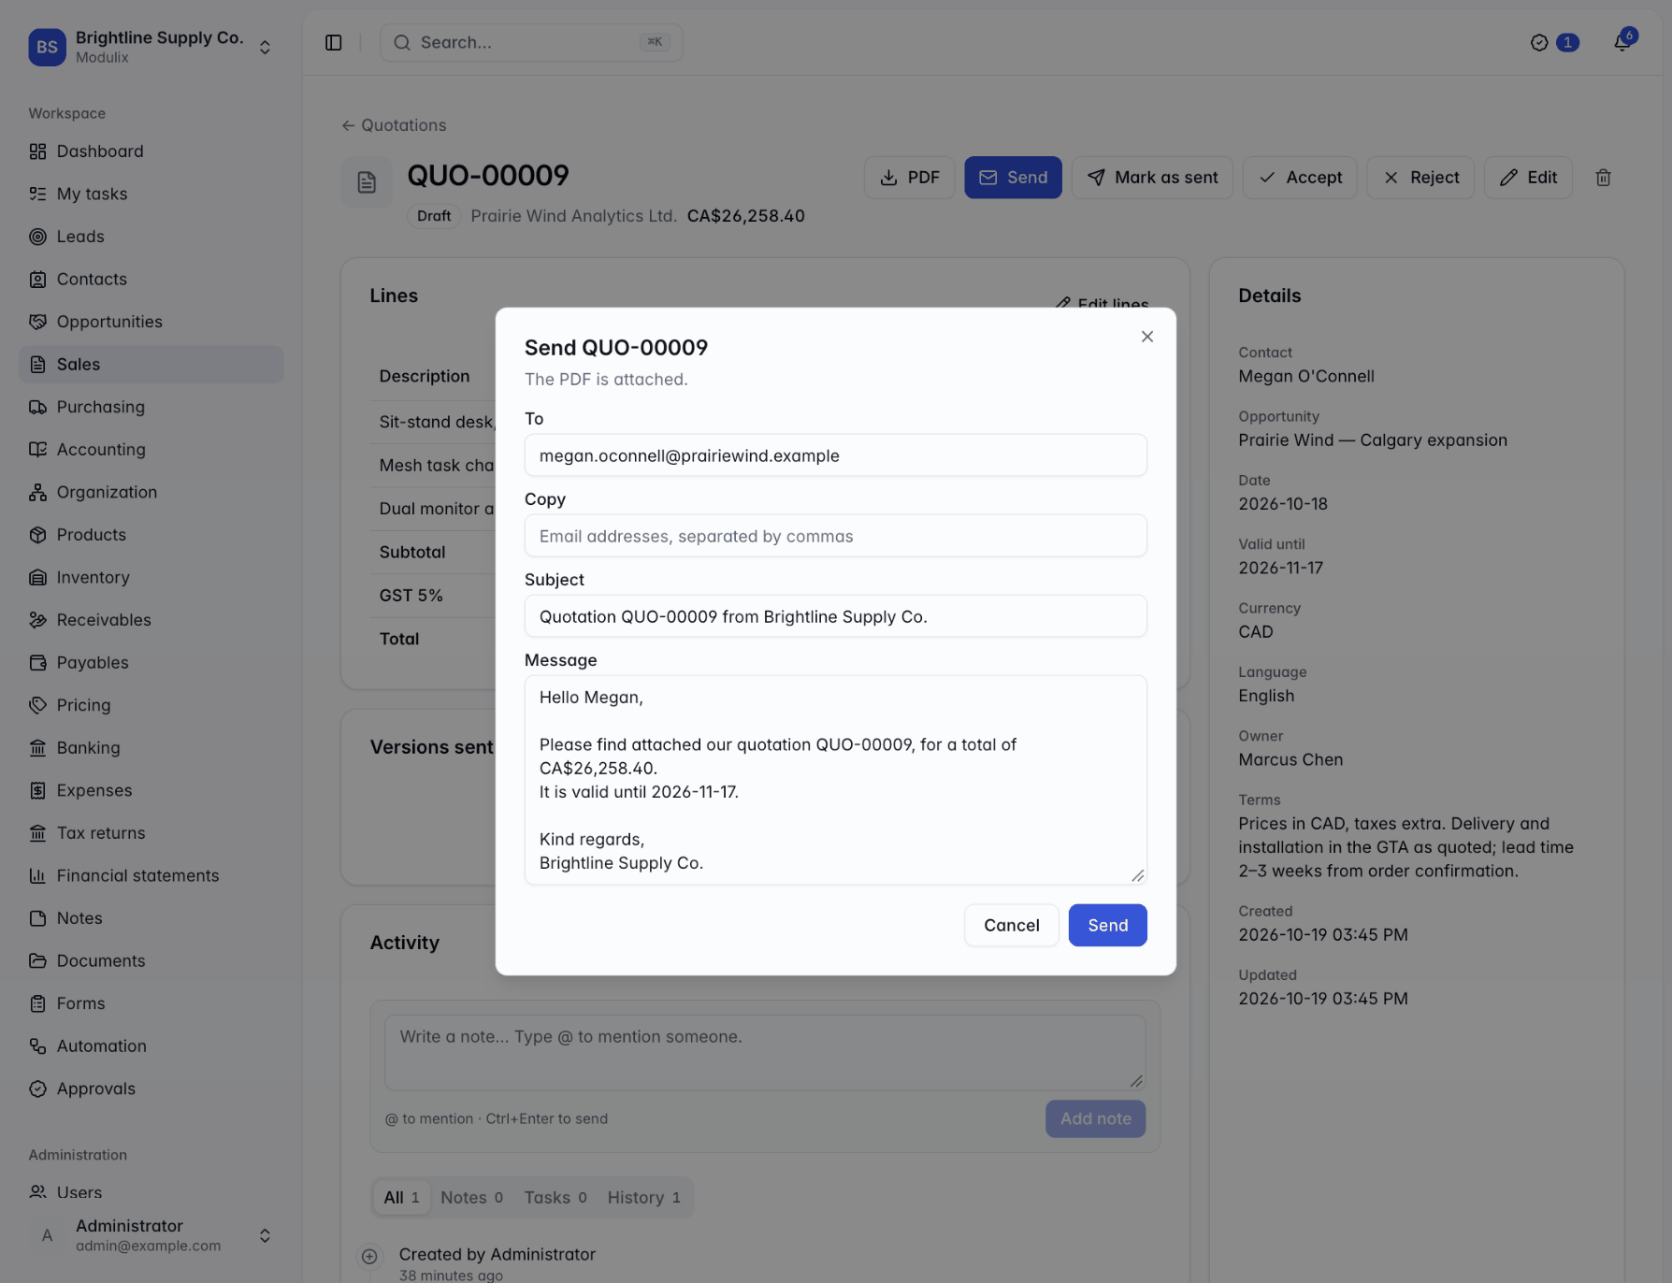The image size is (1672, 1283).
Task: Go back to Quotations list
Action: 394,125
